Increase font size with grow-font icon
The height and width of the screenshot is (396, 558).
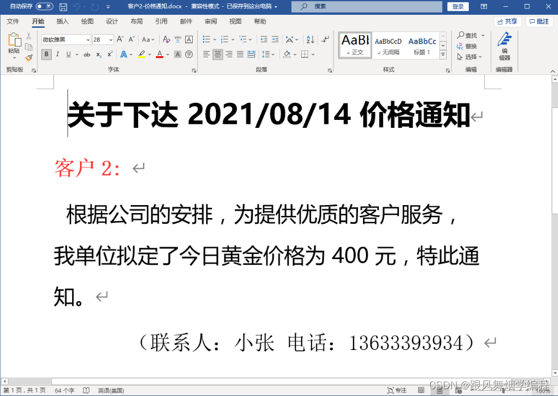(120, 39)
